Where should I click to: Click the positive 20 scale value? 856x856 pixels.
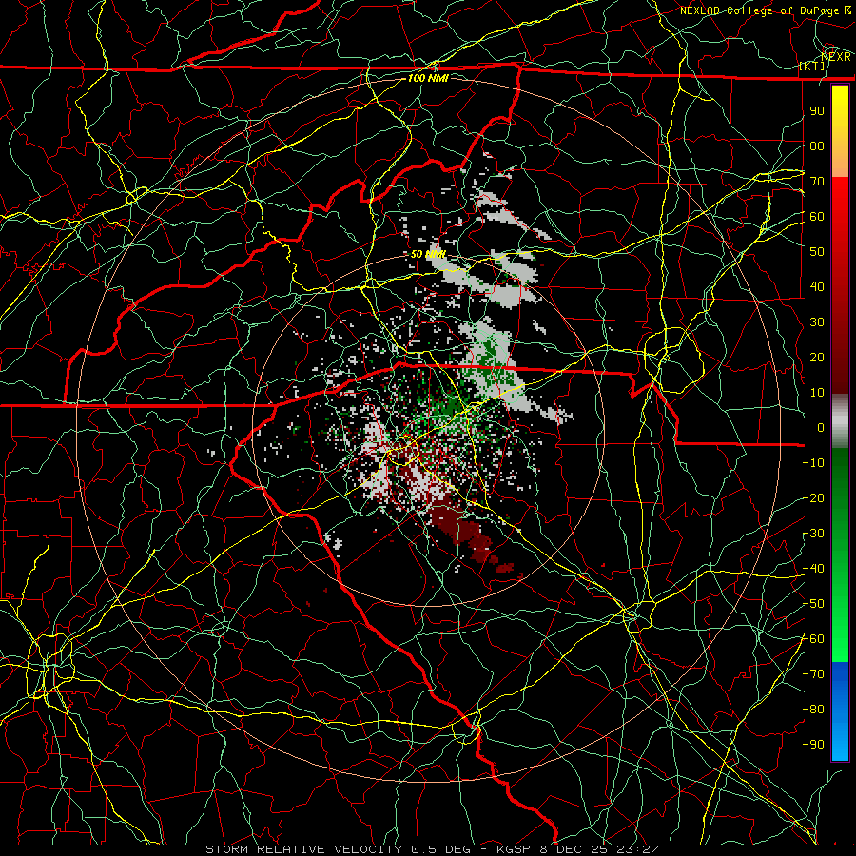(x=817, y=357)
